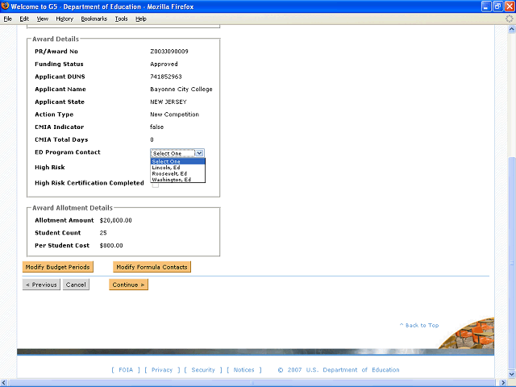Click the vertical scrollbar thumb
The height and width of the screenshot is (387, 516).
point(512,263)
